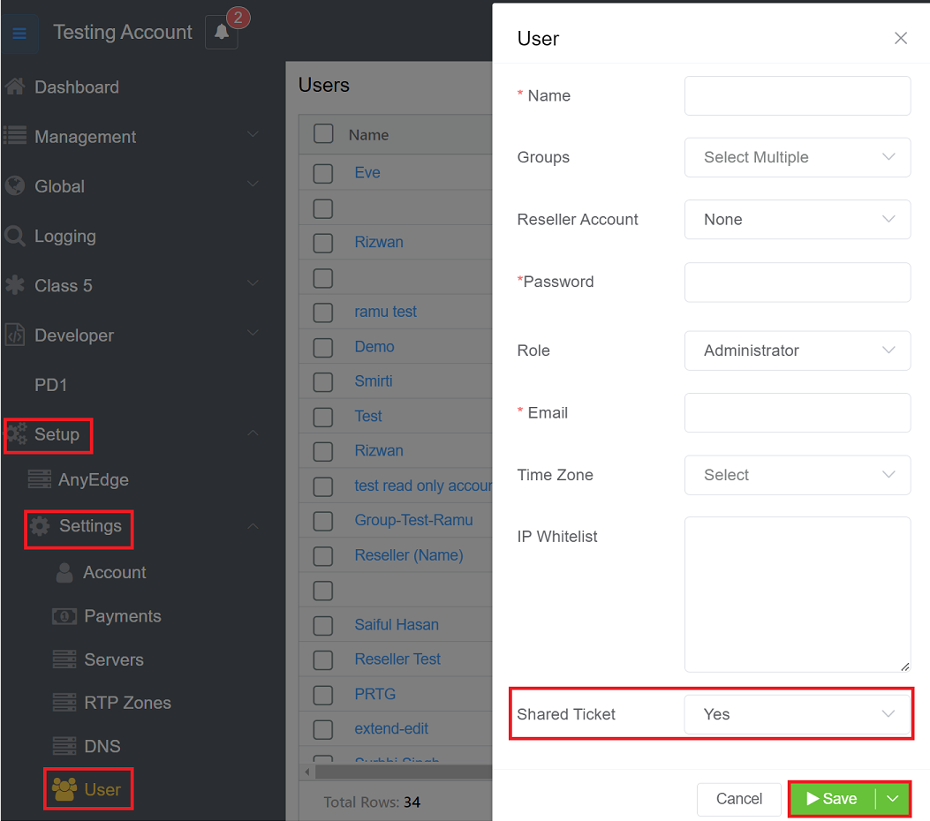Screen dimensions: 930x821
Task: Toggle the select-all checkbox in header
Action: click(x=323, y=134)
